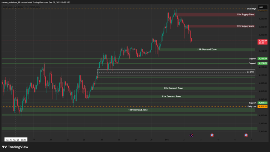Open US flag event between Dec 3 and 4

click(212, 135)
